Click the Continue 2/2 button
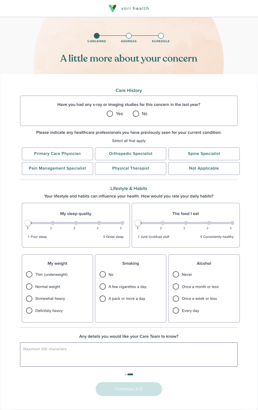Image resolution: width=258 pixels, height=410 pixels. [129, 389]
